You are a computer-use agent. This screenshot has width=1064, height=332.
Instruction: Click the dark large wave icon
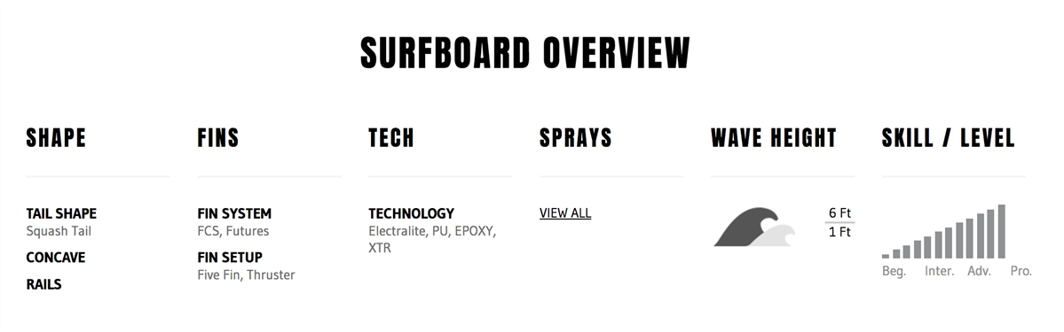point(745,227)
